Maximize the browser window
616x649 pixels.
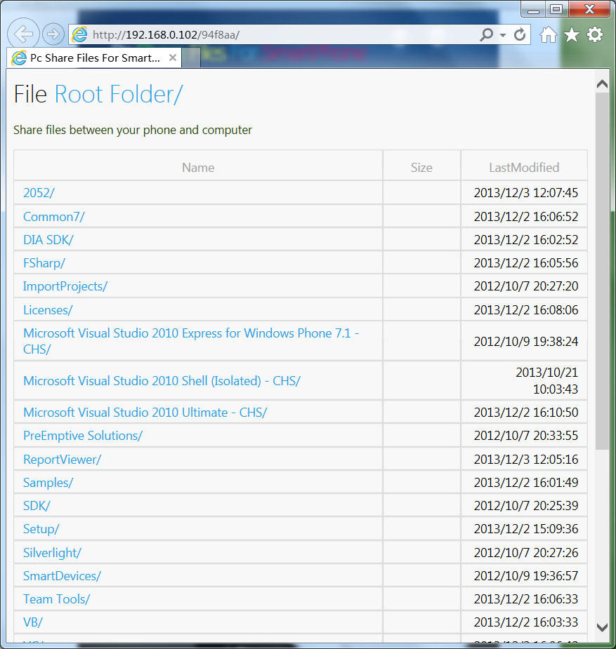tap(557, 9)
